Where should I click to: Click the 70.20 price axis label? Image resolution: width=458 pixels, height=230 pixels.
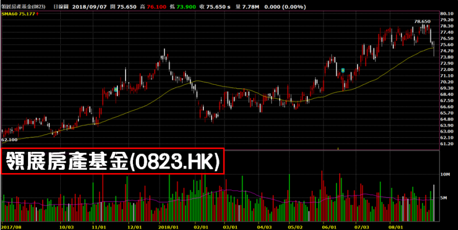click(447, 82)
